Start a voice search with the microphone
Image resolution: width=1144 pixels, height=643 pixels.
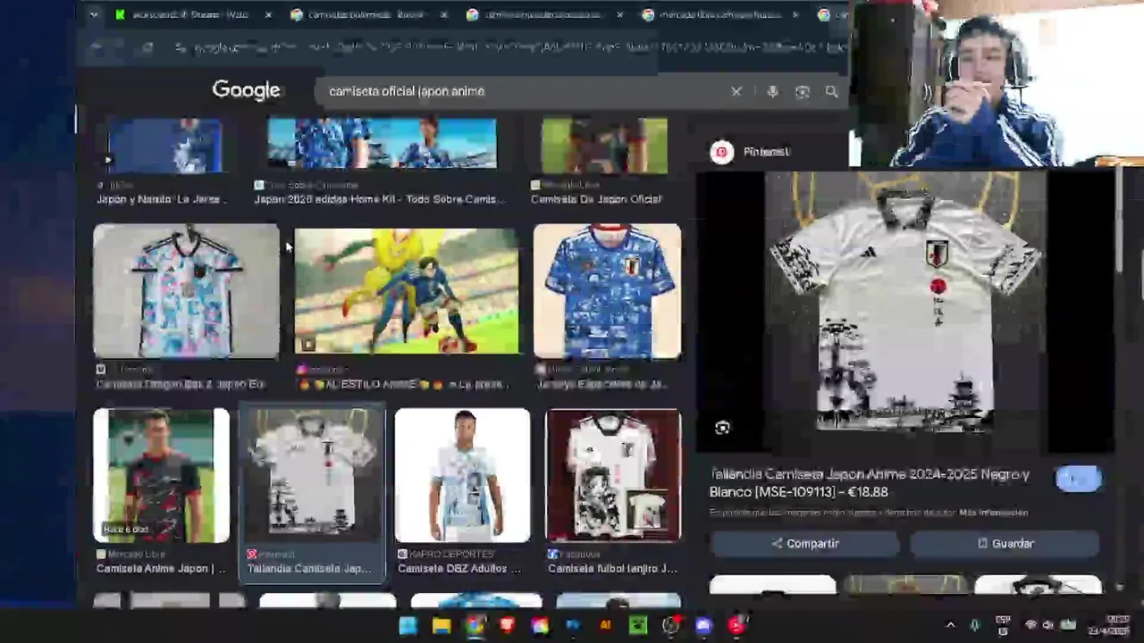772,91
